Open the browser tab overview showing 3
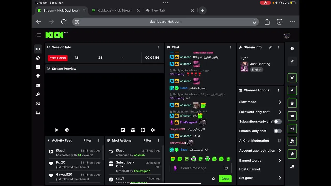This screenshot has width=331, height=186. (280, 22)
